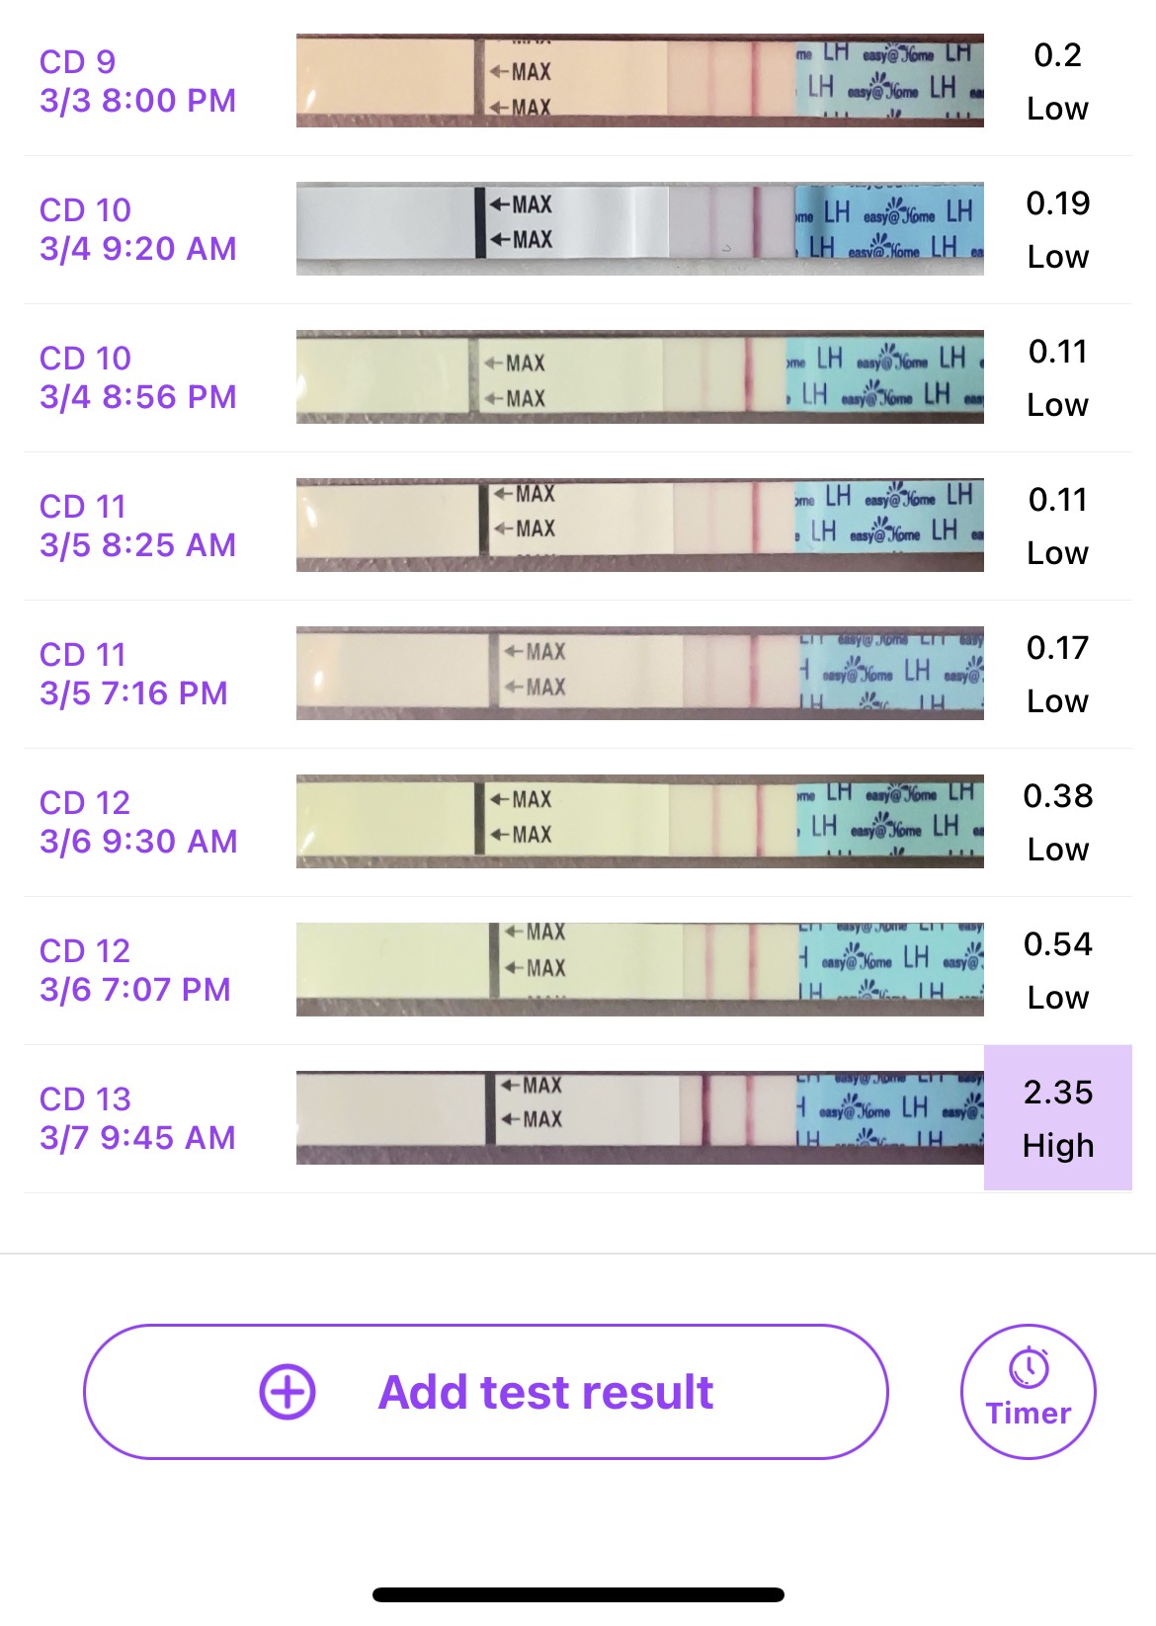Select the CD 13 3/7 9:45 AM date label
The image size is (1156, 1626).
pos(137,1118)
